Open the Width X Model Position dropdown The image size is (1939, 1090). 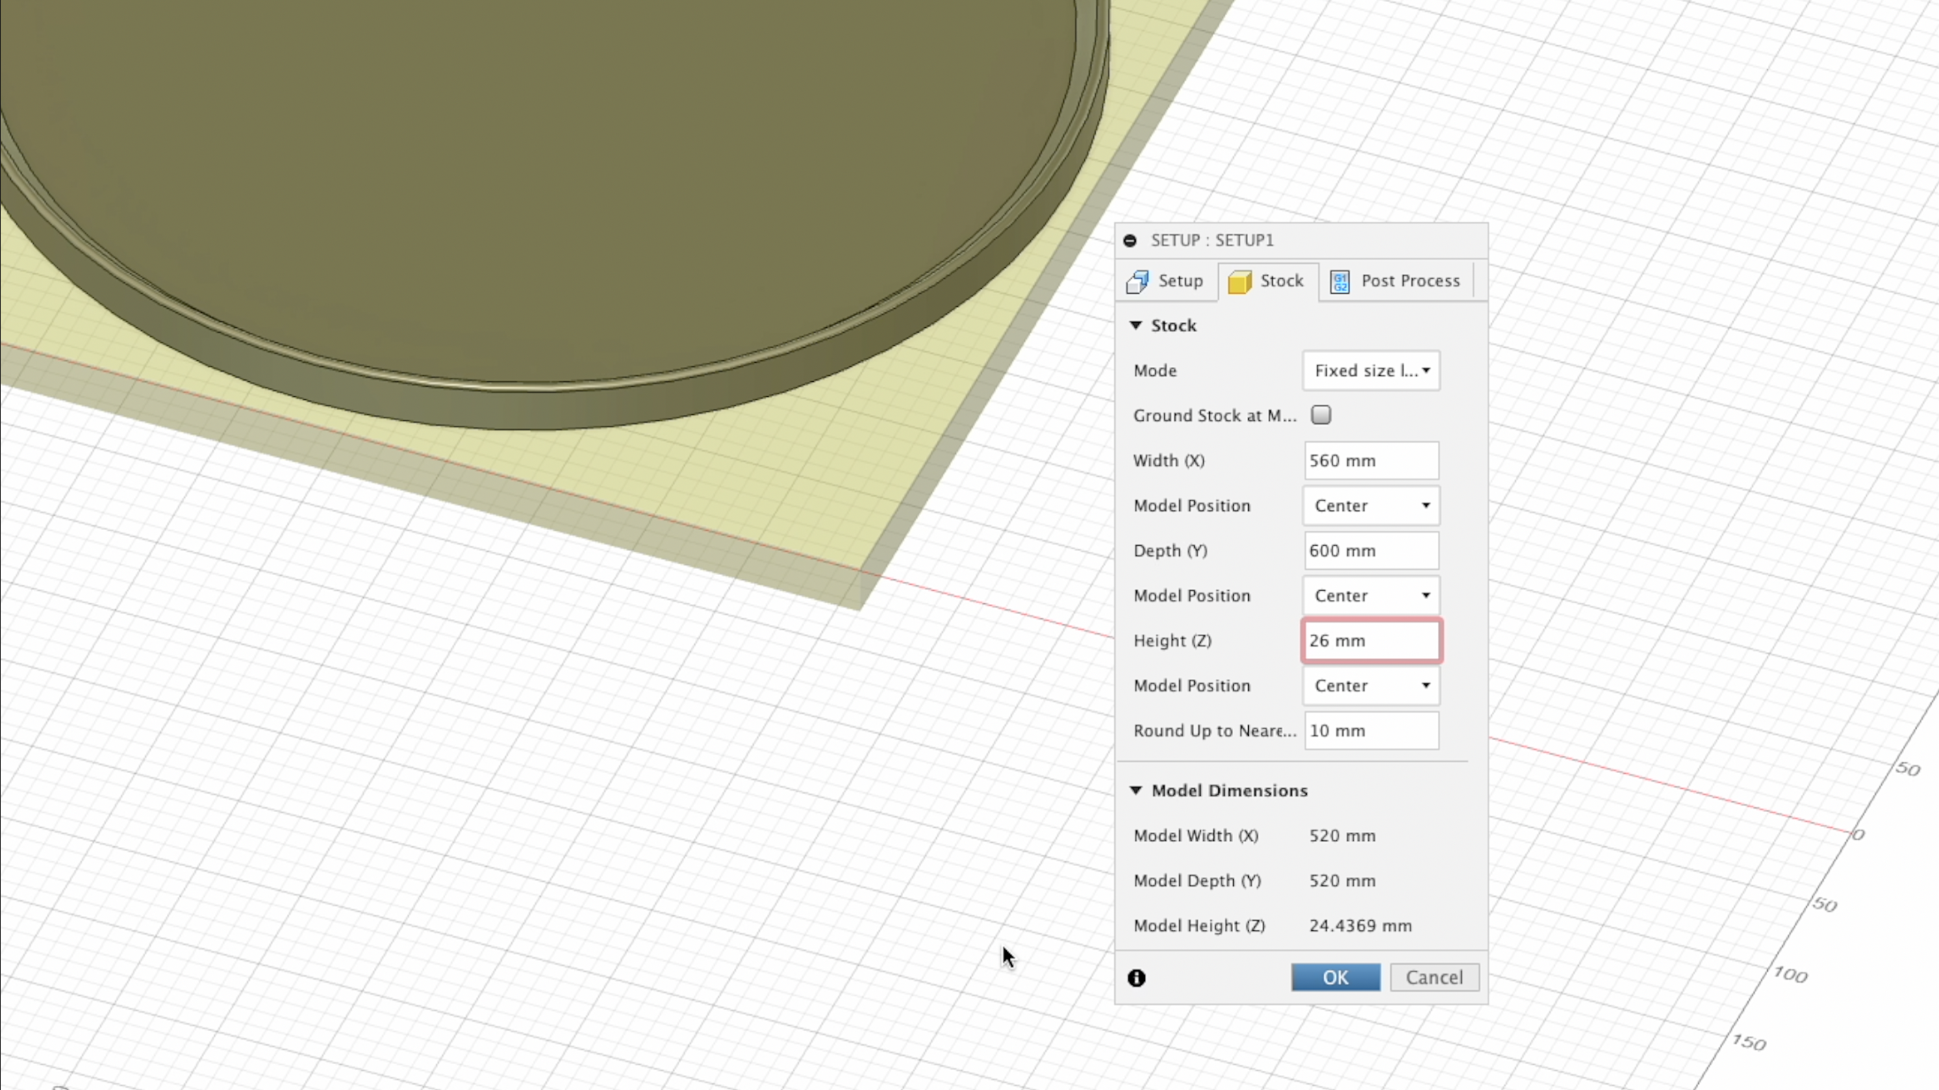pos(1369,505)
